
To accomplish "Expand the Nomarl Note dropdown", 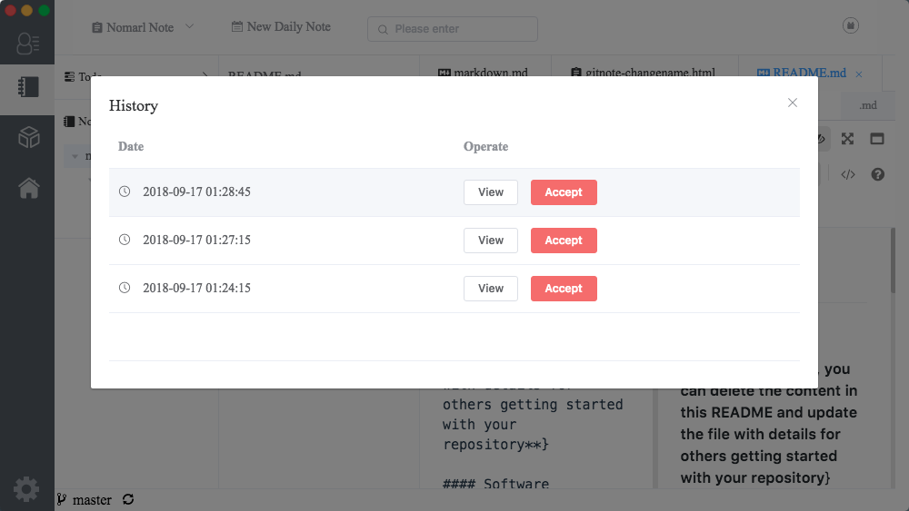I will point(143,27).
